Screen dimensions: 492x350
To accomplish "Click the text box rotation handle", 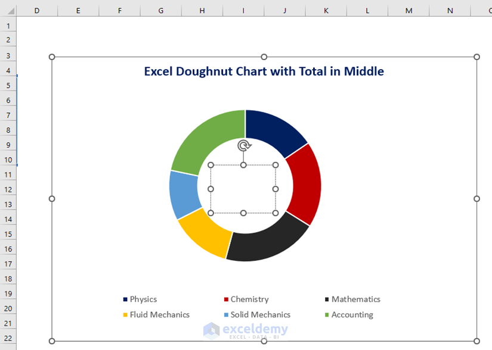I will 244,146.
